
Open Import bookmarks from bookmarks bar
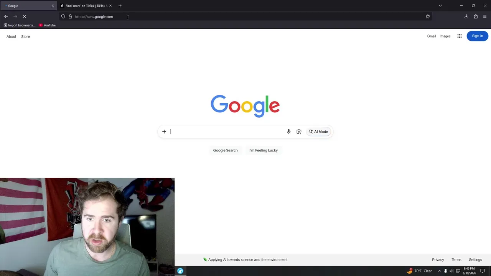(20, 25)
